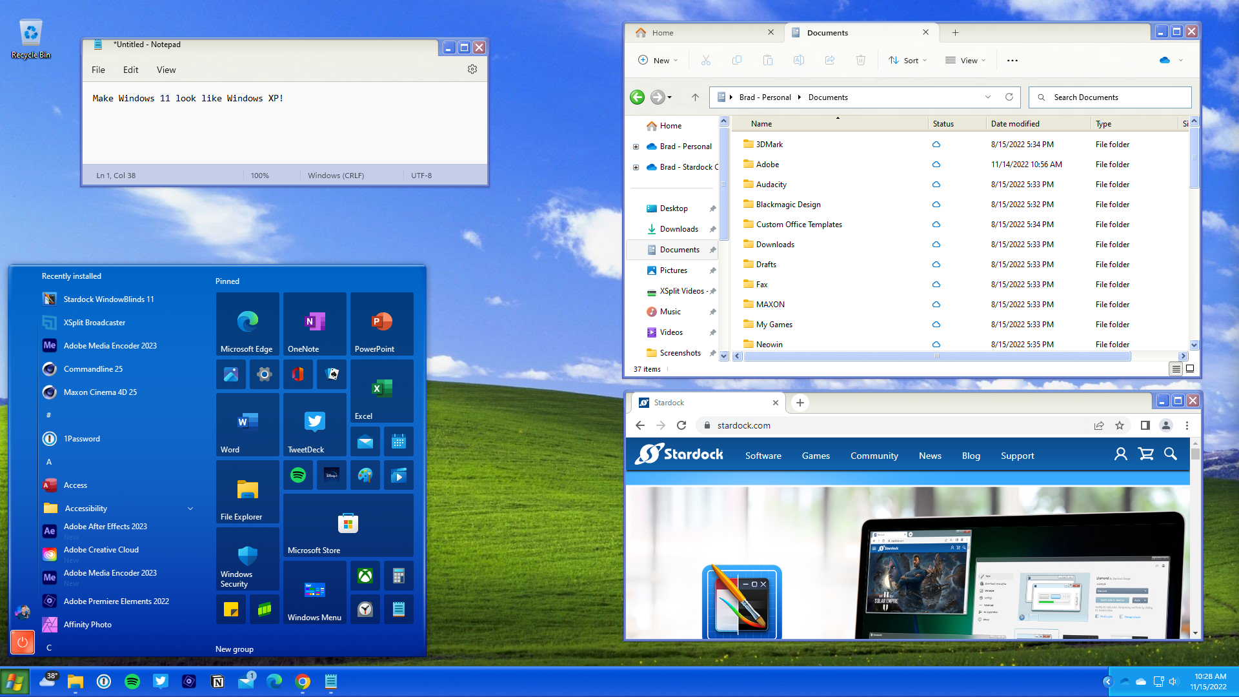Click the Stardock Community nav link
Viewport: 1239px width, 697px height.
click(x=874, y=455)
